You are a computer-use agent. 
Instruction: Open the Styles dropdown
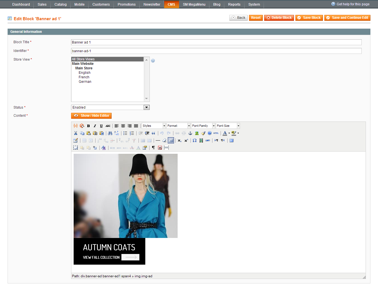tap(153, 126)
